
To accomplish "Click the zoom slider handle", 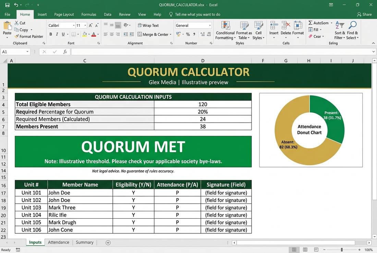I will tap(342, 250).
